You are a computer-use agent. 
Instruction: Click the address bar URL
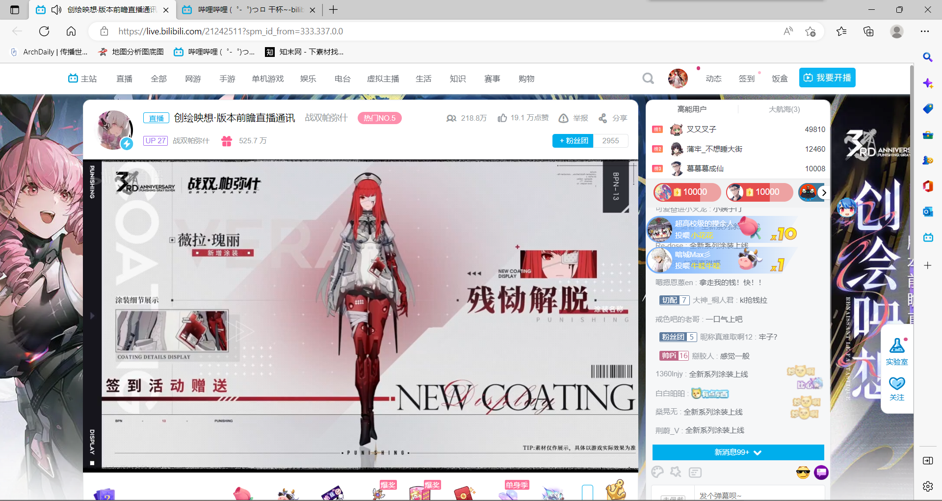point(231,31)
